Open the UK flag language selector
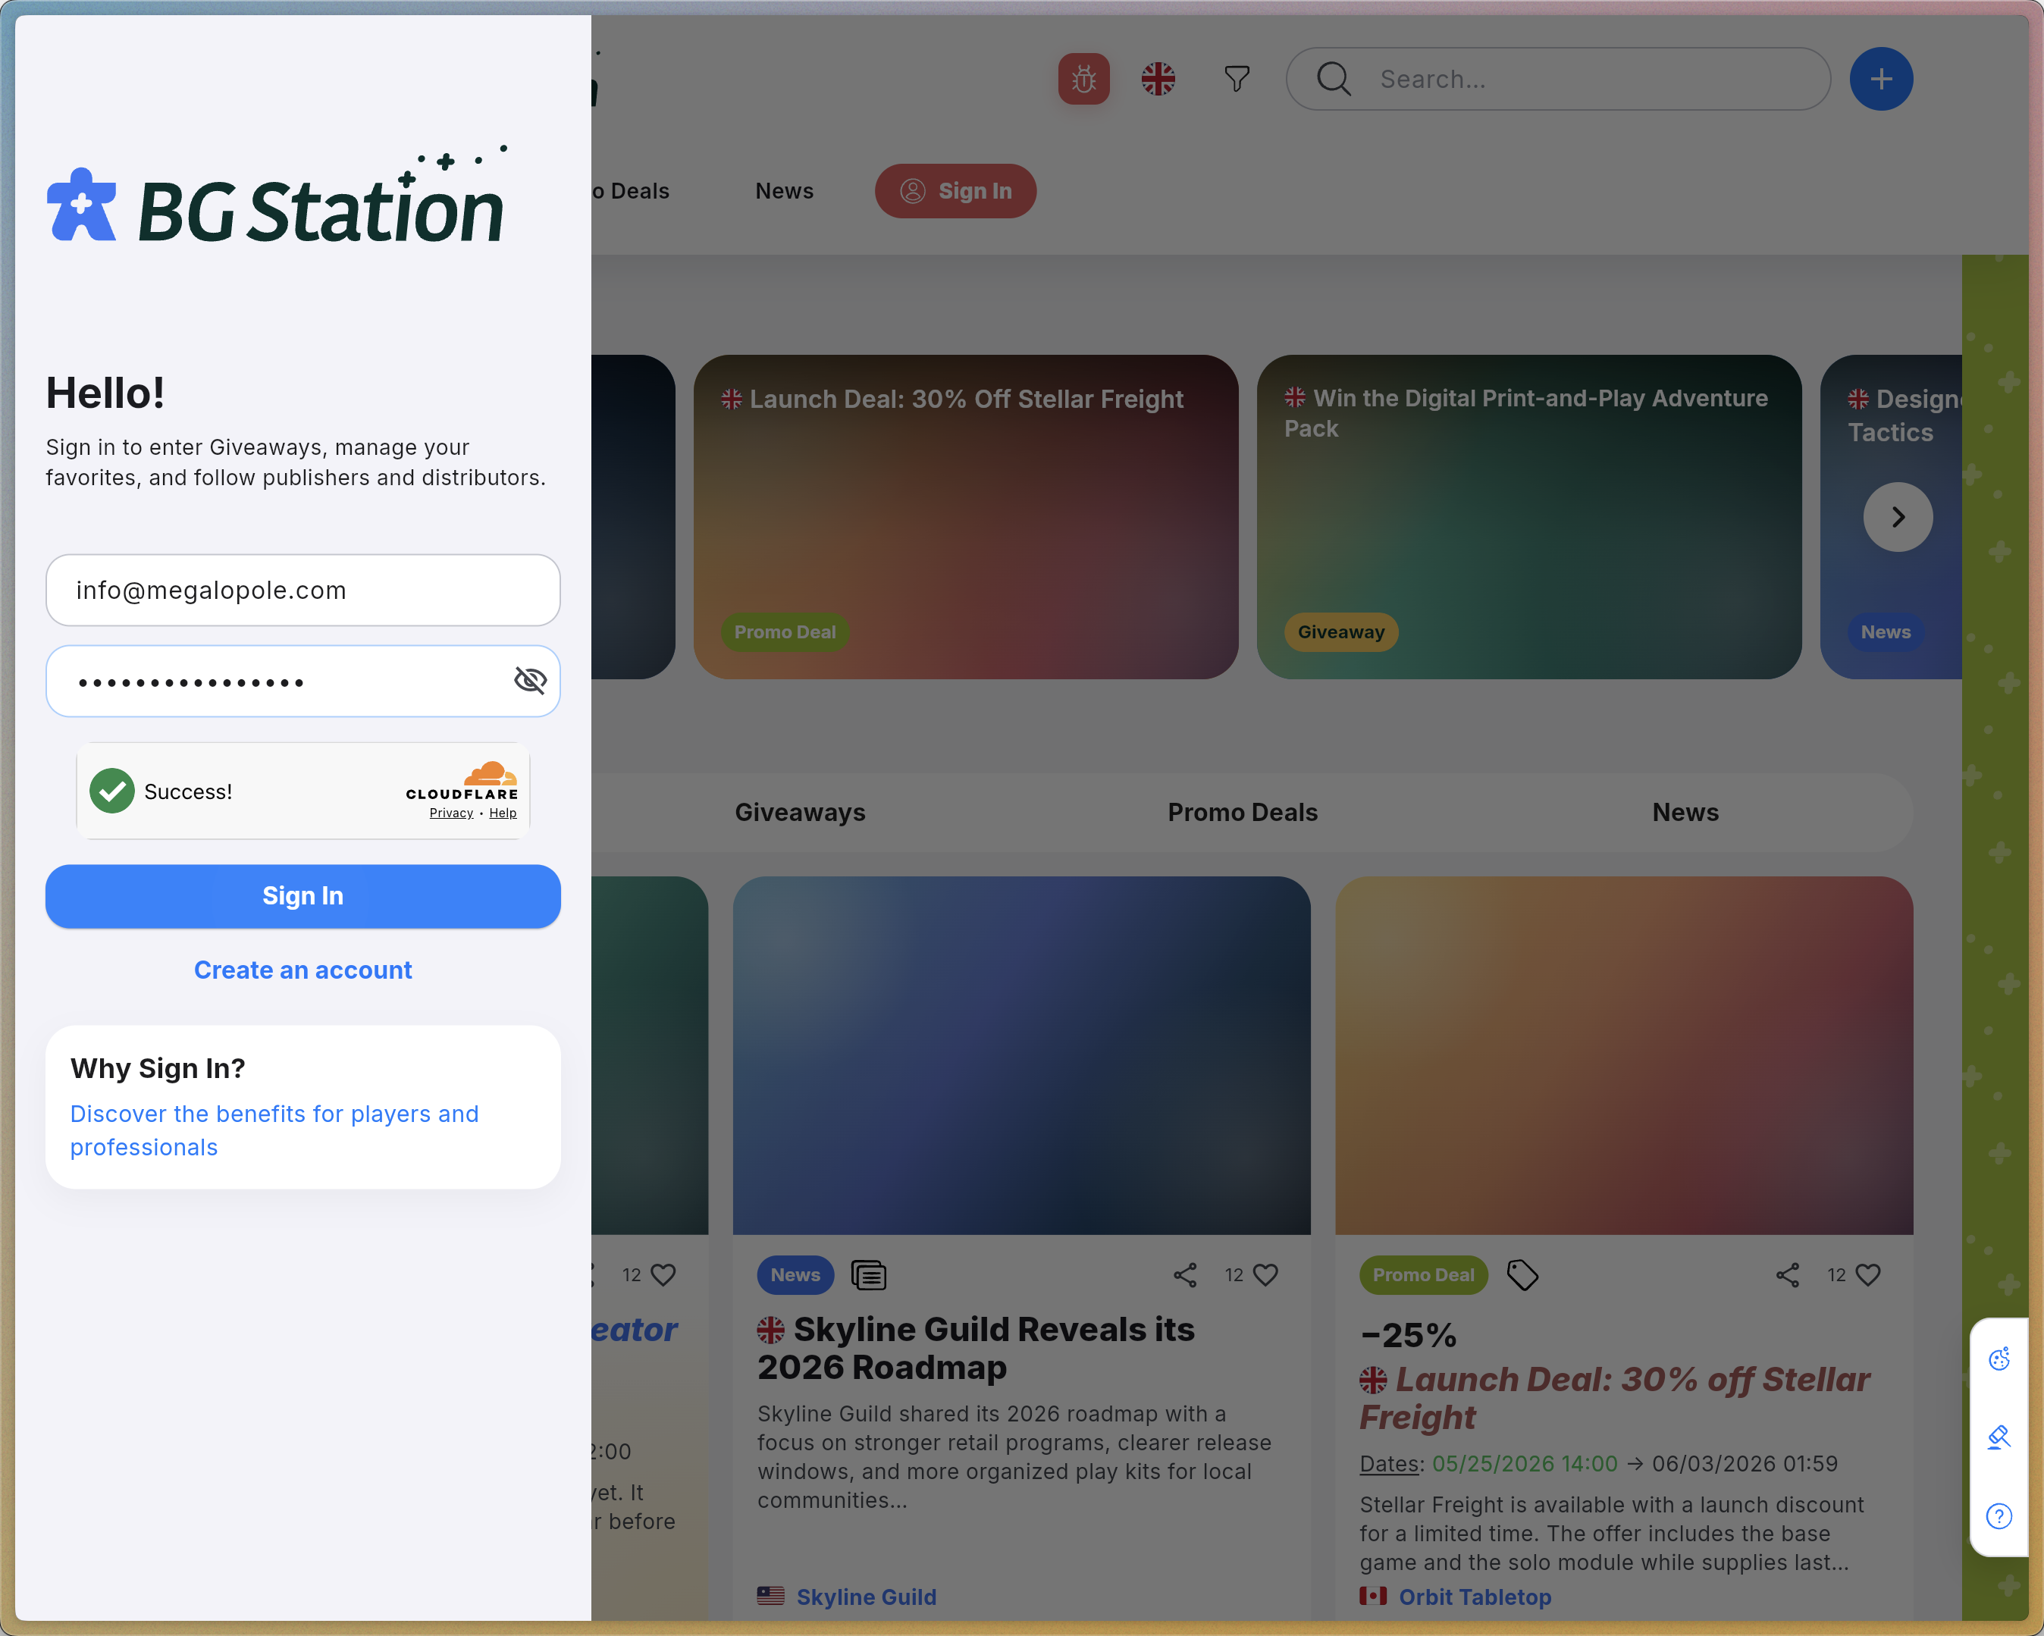 (1158, 79)
